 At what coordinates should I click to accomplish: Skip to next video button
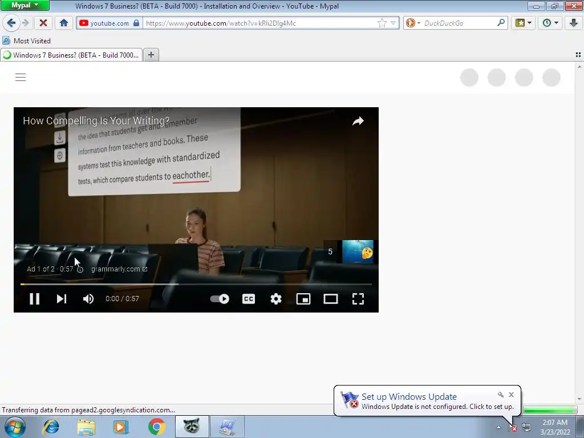[62, 299]
